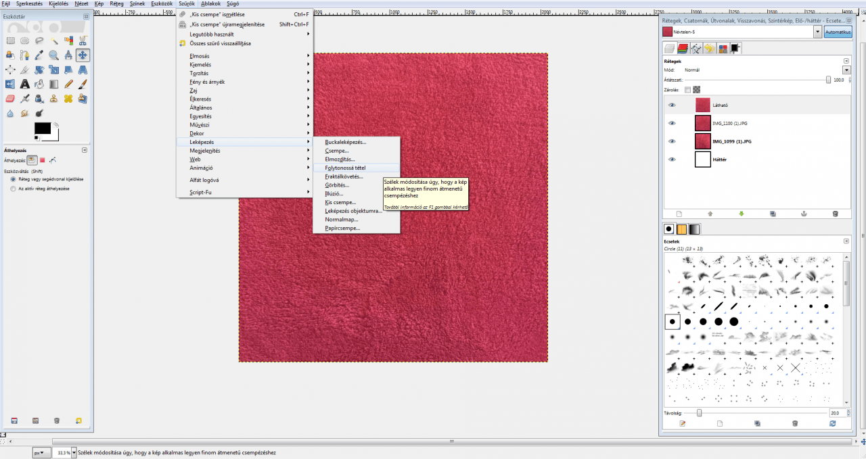This screenshot has width=866, height=459.
Task: Duplicate layer using the layers panel icon
Action: pyautogui.click(x=773, y=214)
